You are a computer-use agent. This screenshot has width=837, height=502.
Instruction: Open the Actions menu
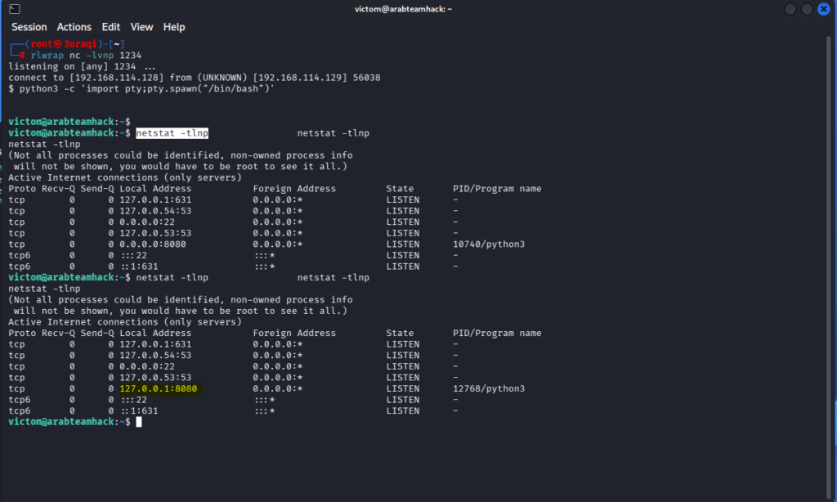click(74, 27)
